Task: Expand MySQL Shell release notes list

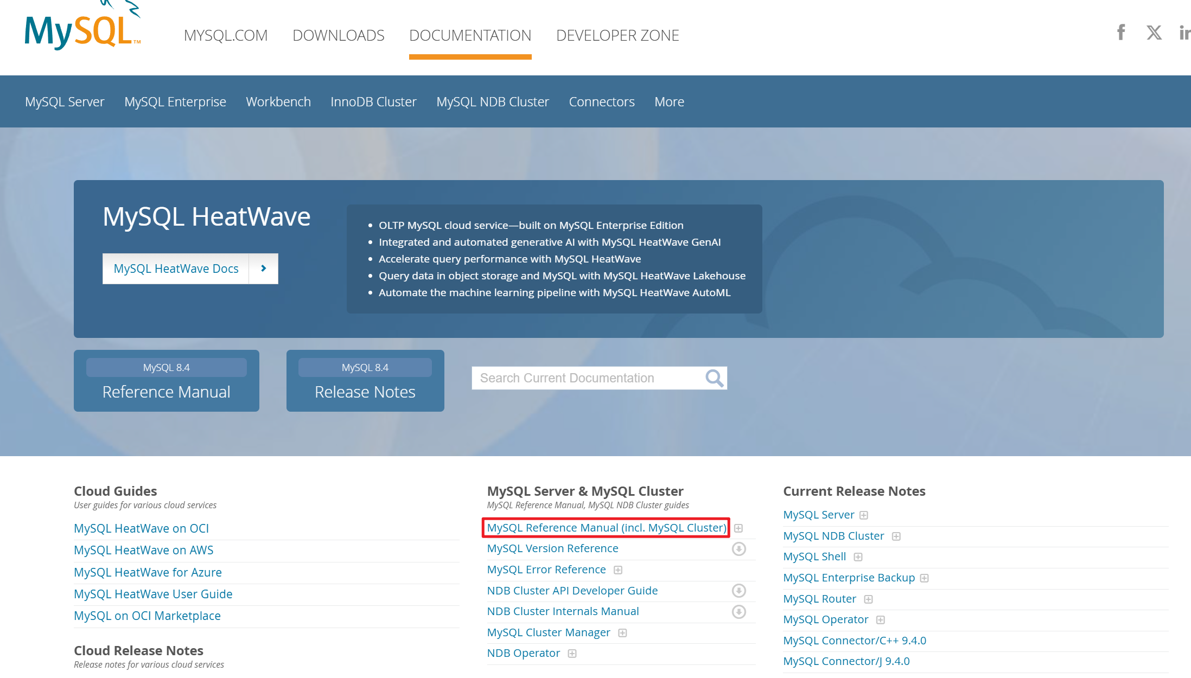Action: coord(858,557)
